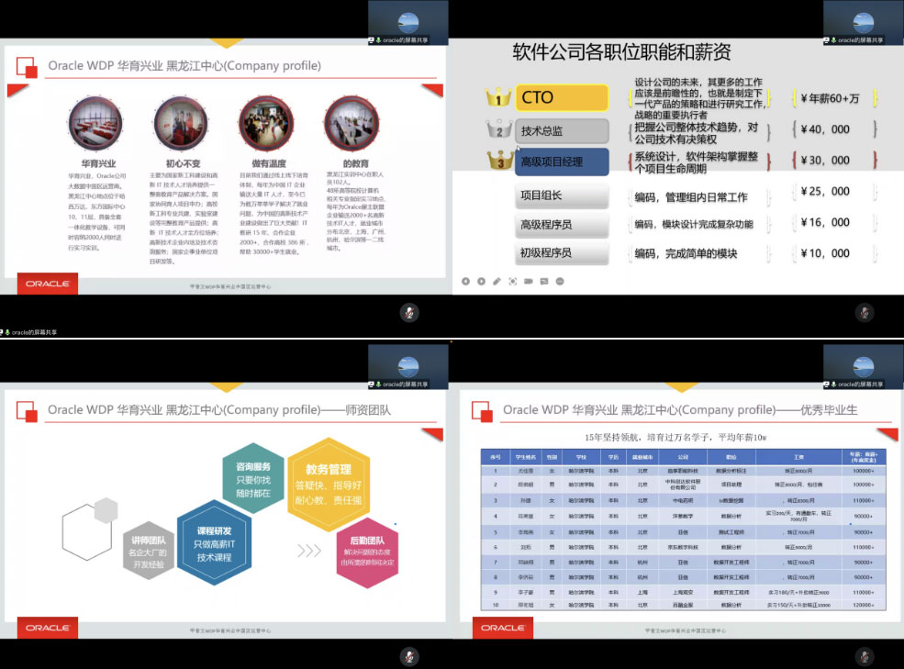904x669 pixels.
Task: Click the presenter video thumbnail above salary slide
Action: click(863, 22)
